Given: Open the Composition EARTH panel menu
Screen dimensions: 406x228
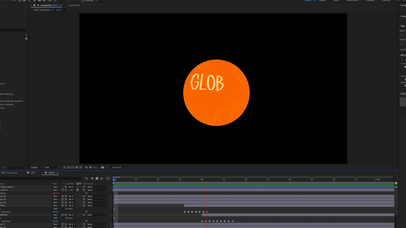Looking at the screenshot, I should tap(61, 5).
